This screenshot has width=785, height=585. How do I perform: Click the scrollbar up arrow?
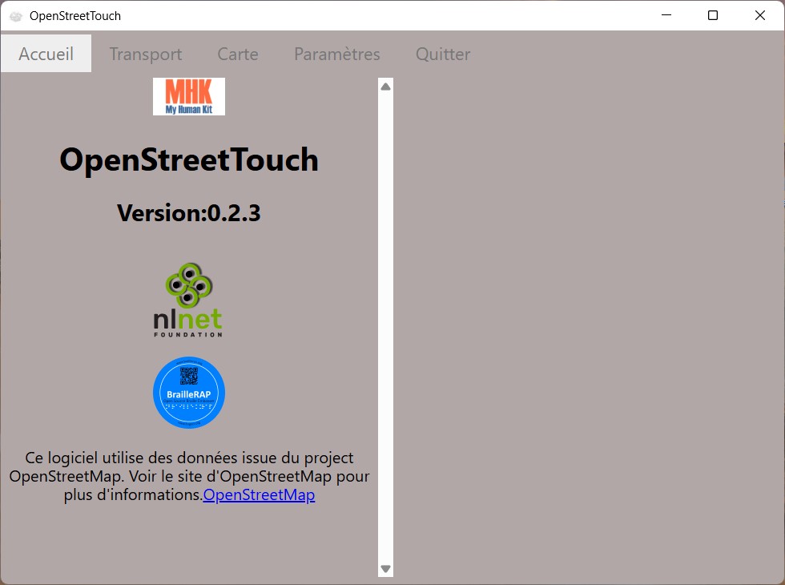[385, 87]
